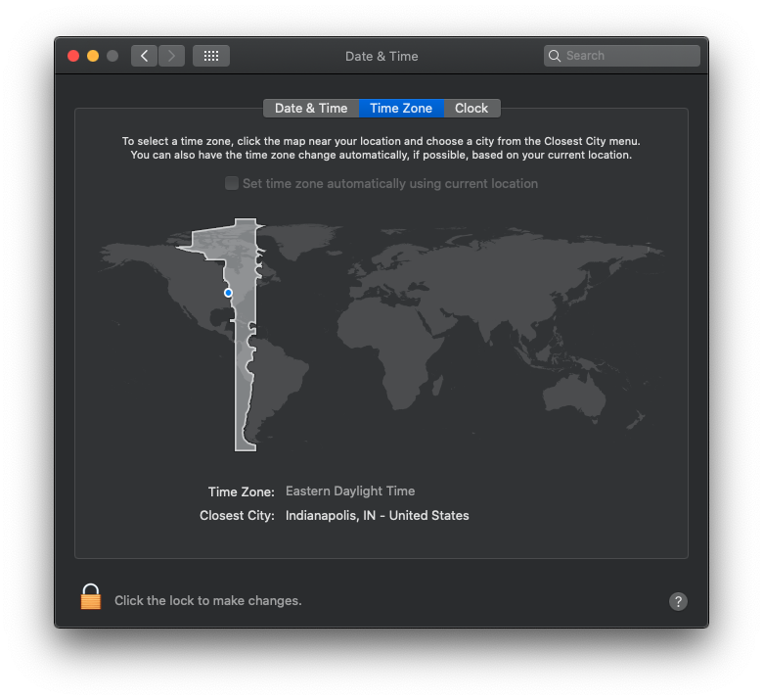This screenshot has height=700, width=763.
Task: Click the blue location dot on the map
Action: point(228,293)
